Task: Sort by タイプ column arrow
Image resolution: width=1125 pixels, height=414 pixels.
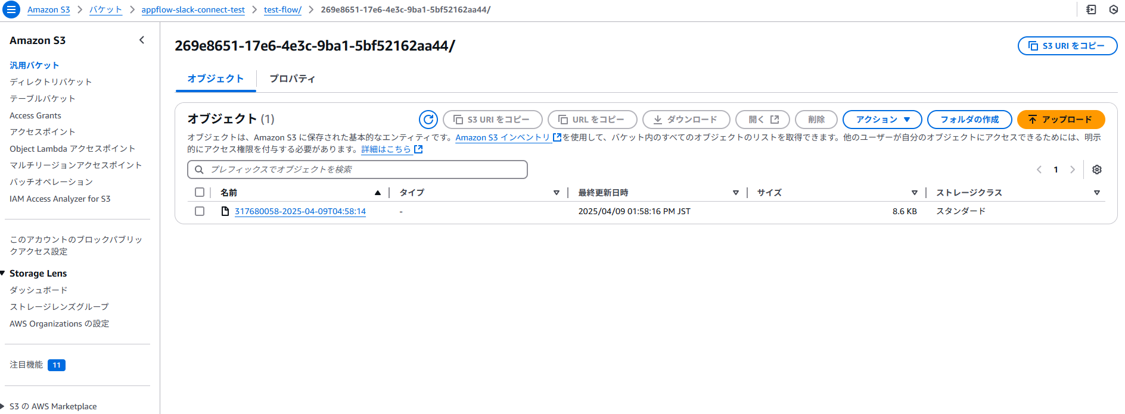Action: tap(556, 193)
